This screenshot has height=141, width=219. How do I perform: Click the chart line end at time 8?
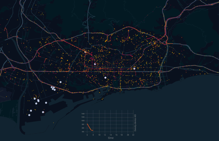[93, 130]
